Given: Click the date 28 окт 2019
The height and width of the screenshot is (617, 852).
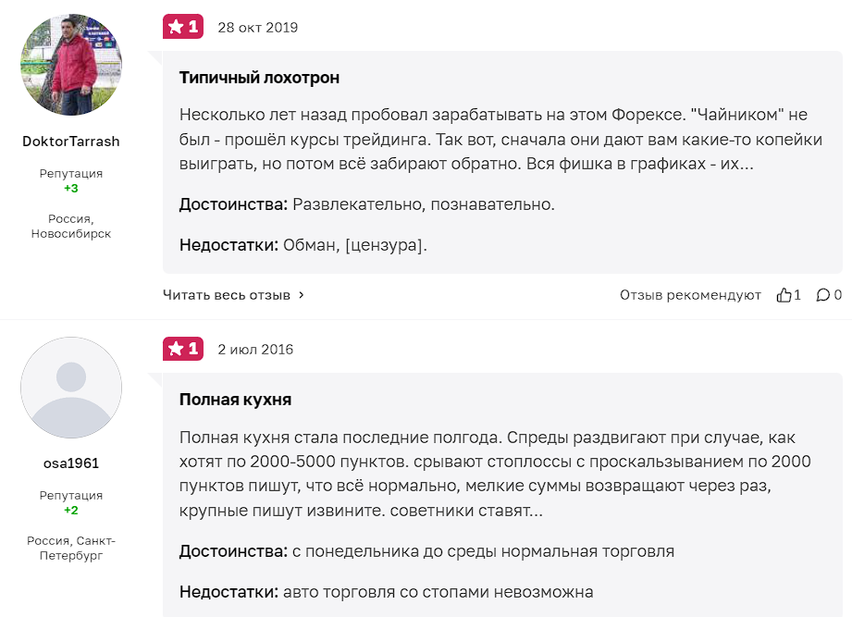Looking at the screenshot, I should 257,27.
